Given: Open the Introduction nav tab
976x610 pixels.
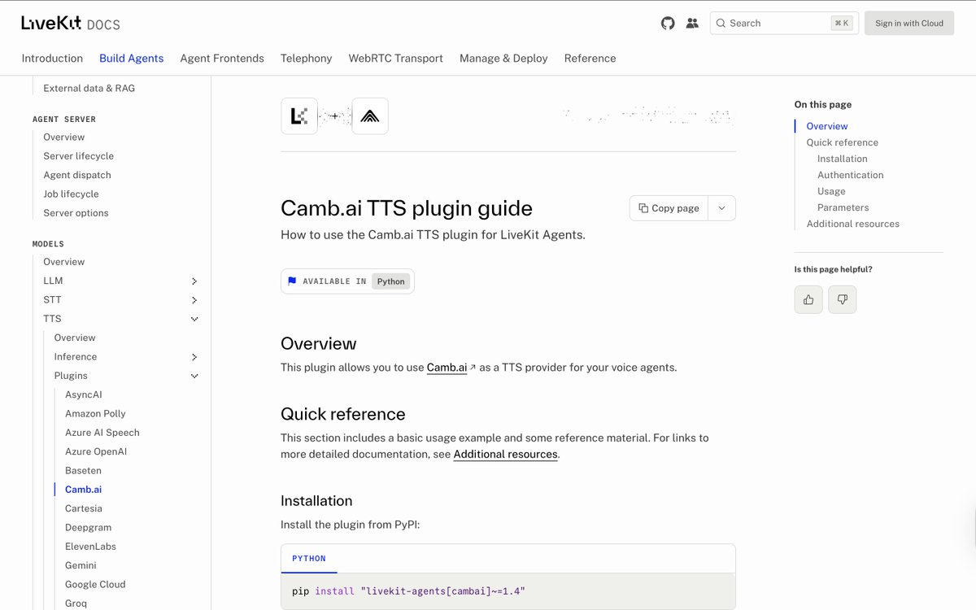Looking at the screenshot, I should (52, 59).
